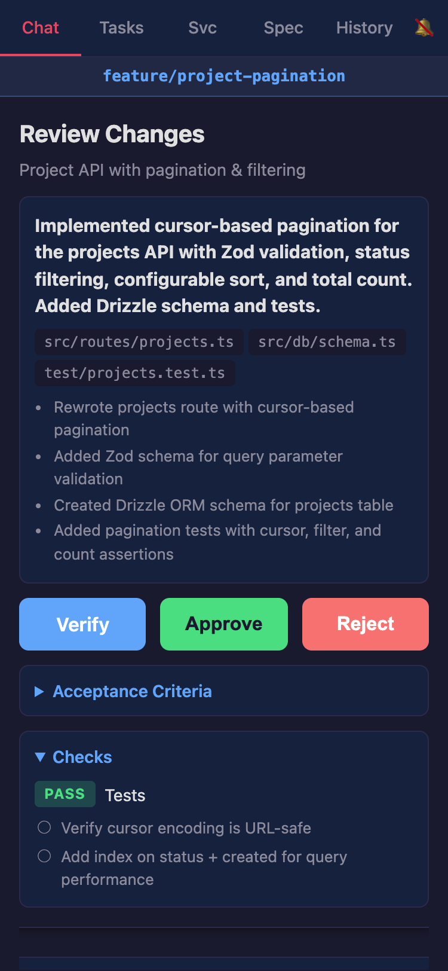Open the History tab
The height and width of the screenshot is (971, 448).
coord(364,28)
